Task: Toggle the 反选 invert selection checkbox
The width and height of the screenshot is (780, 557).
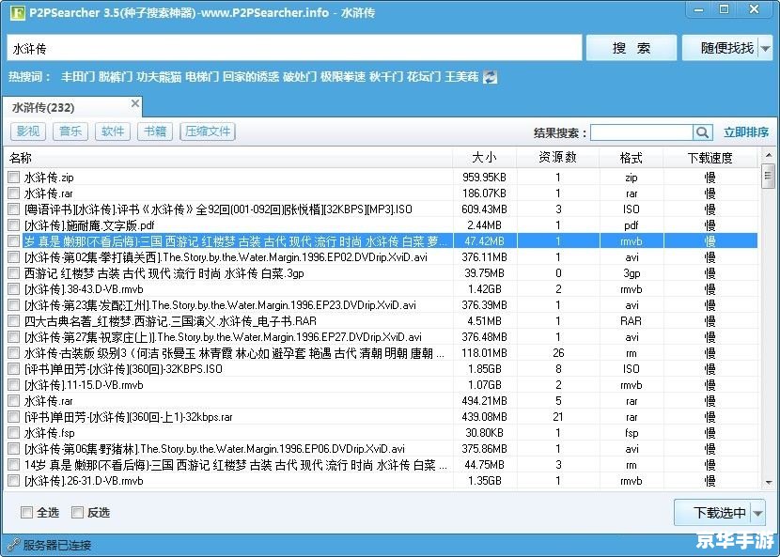Action: tap(77, 512)
